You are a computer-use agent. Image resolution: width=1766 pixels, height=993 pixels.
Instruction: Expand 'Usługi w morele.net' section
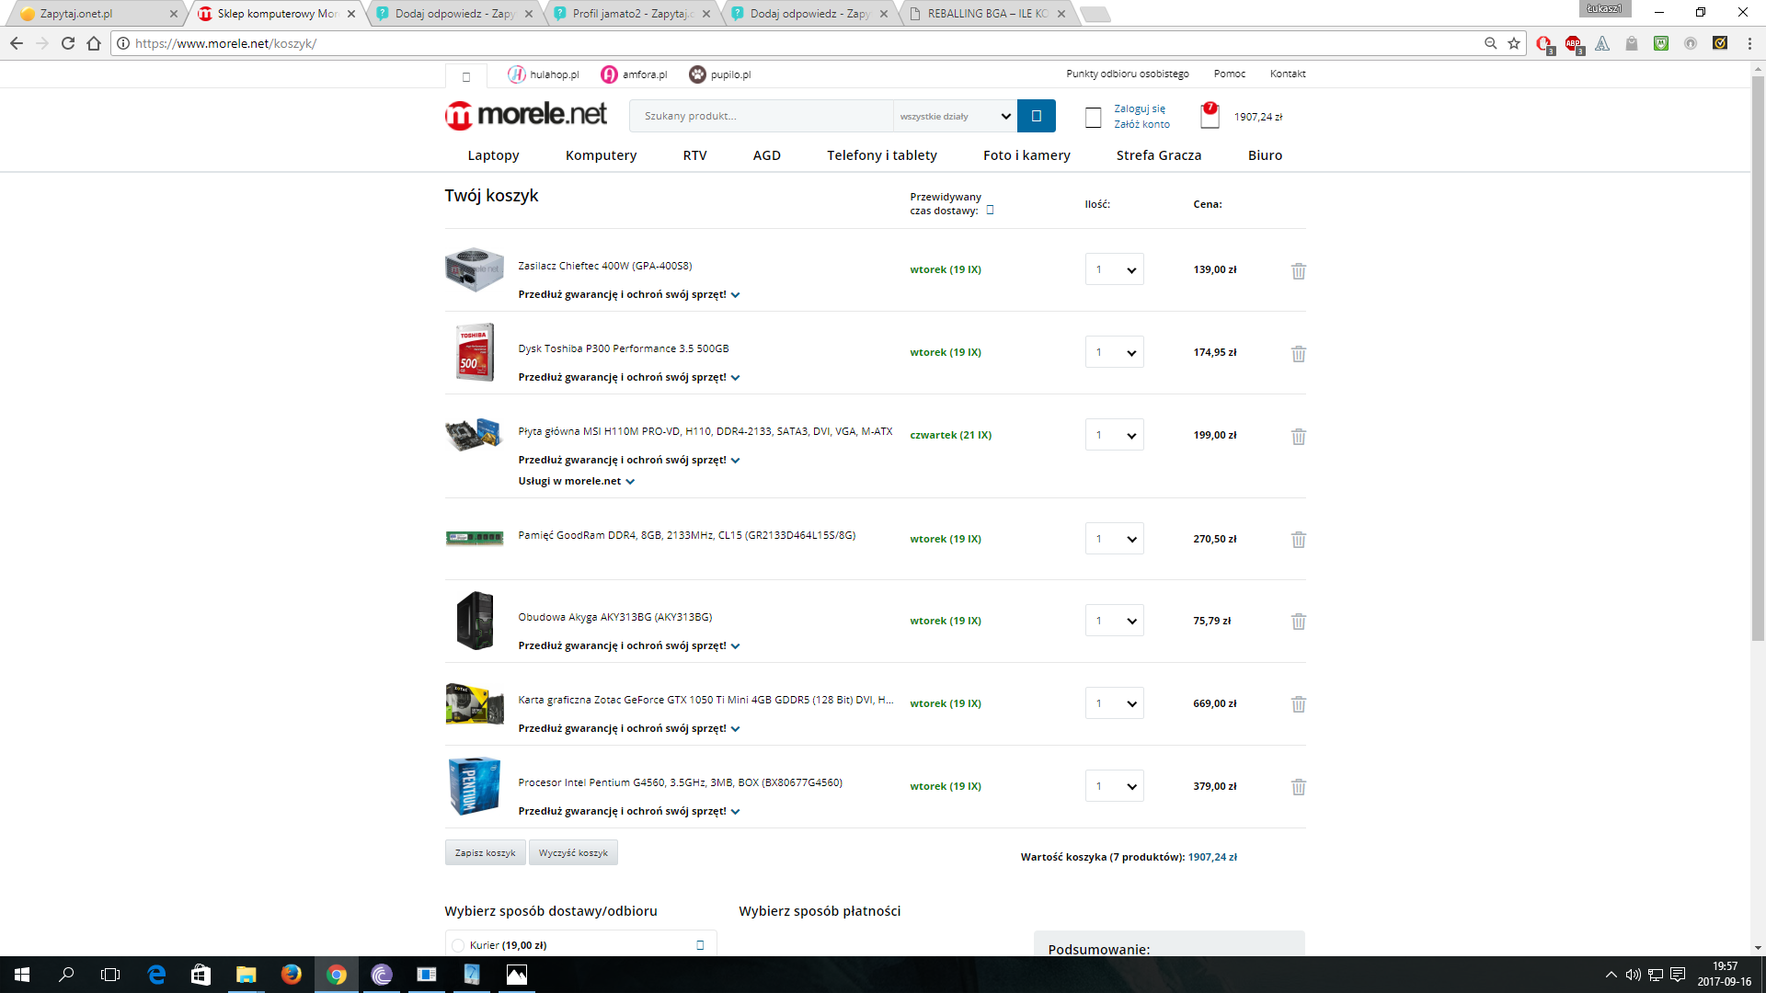576,481
